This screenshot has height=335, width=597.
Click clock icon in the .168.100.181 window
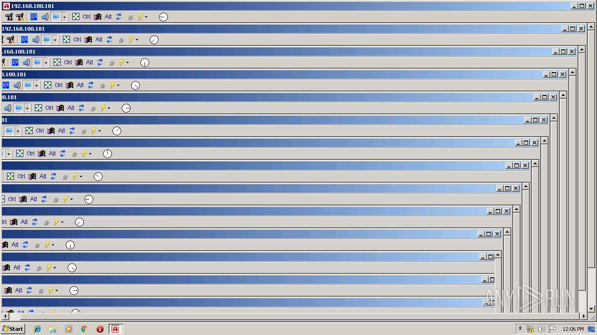pyautogui.click(x=145, y=62)
